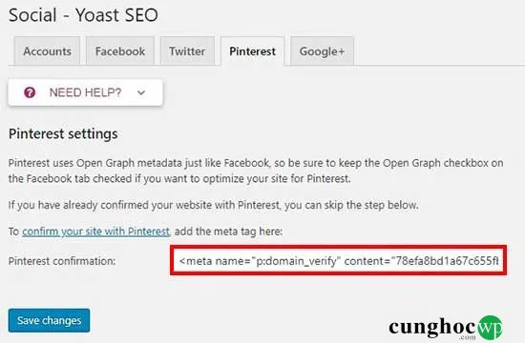Viewport: 525px width, 343px height.
Task: Click the Social - Yoast SEO page heading
Action: click(x=83, y=15)
